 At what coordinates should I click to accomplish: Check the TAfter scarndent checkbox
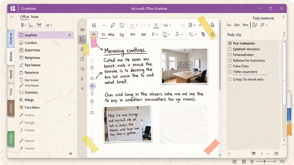230,72
